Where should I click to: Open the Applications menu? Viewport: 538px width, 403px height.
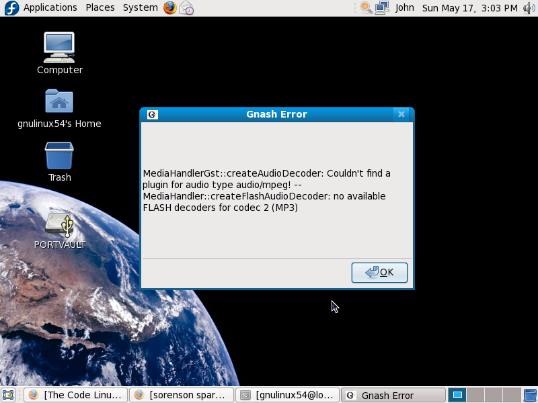click(50, 7)
